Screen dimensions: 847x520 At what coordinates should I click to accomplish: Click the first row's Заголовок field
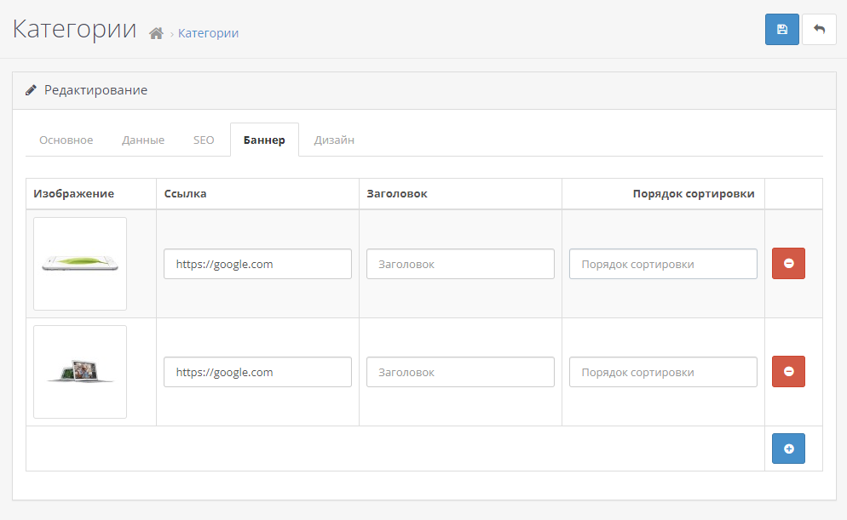point(460,264)
